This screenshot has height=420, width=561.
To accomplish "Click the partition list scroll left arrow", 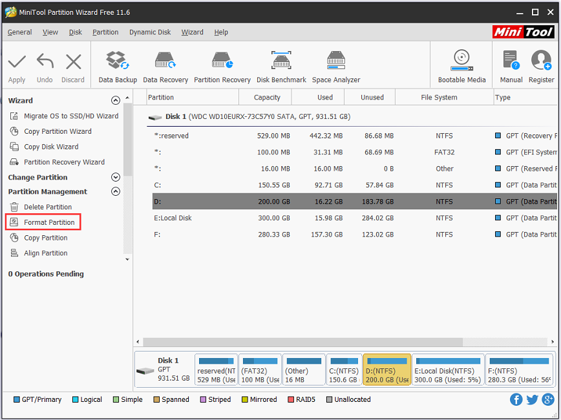I will point(138,342).
